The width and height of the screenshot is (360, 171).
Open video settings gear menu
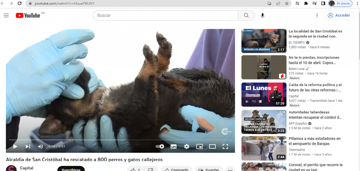(187, 146)
